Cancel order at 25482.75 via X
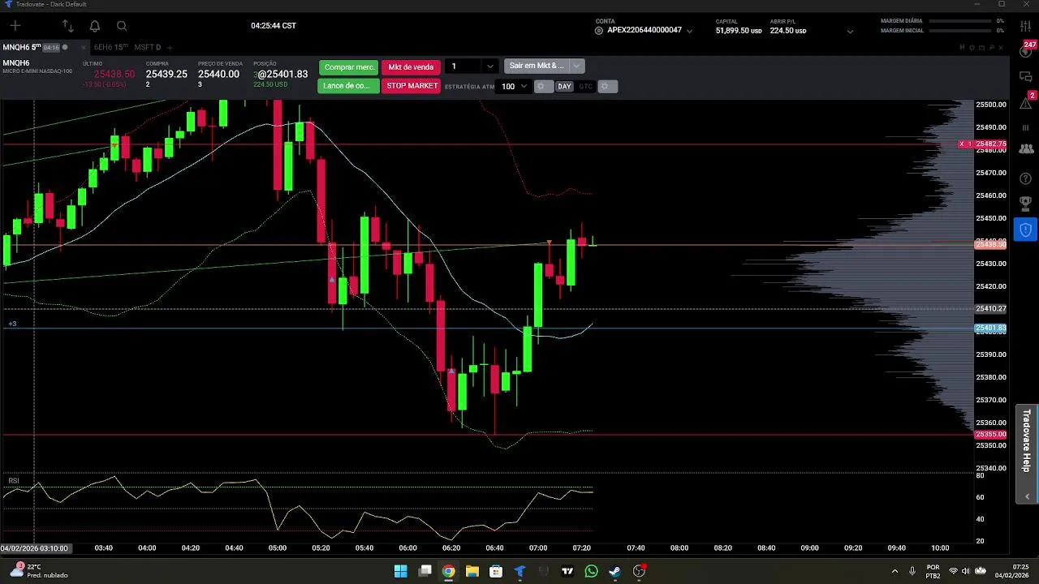 click(961, 144)
